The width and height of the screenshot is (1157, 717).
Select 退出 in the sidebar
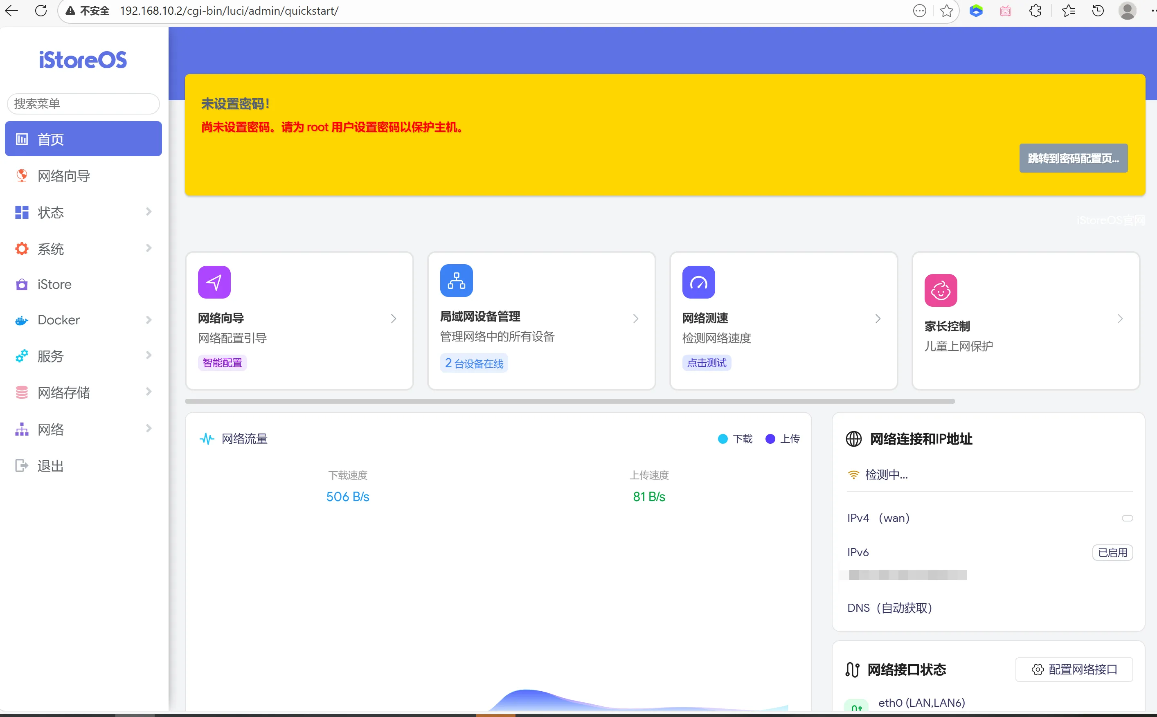50,466
